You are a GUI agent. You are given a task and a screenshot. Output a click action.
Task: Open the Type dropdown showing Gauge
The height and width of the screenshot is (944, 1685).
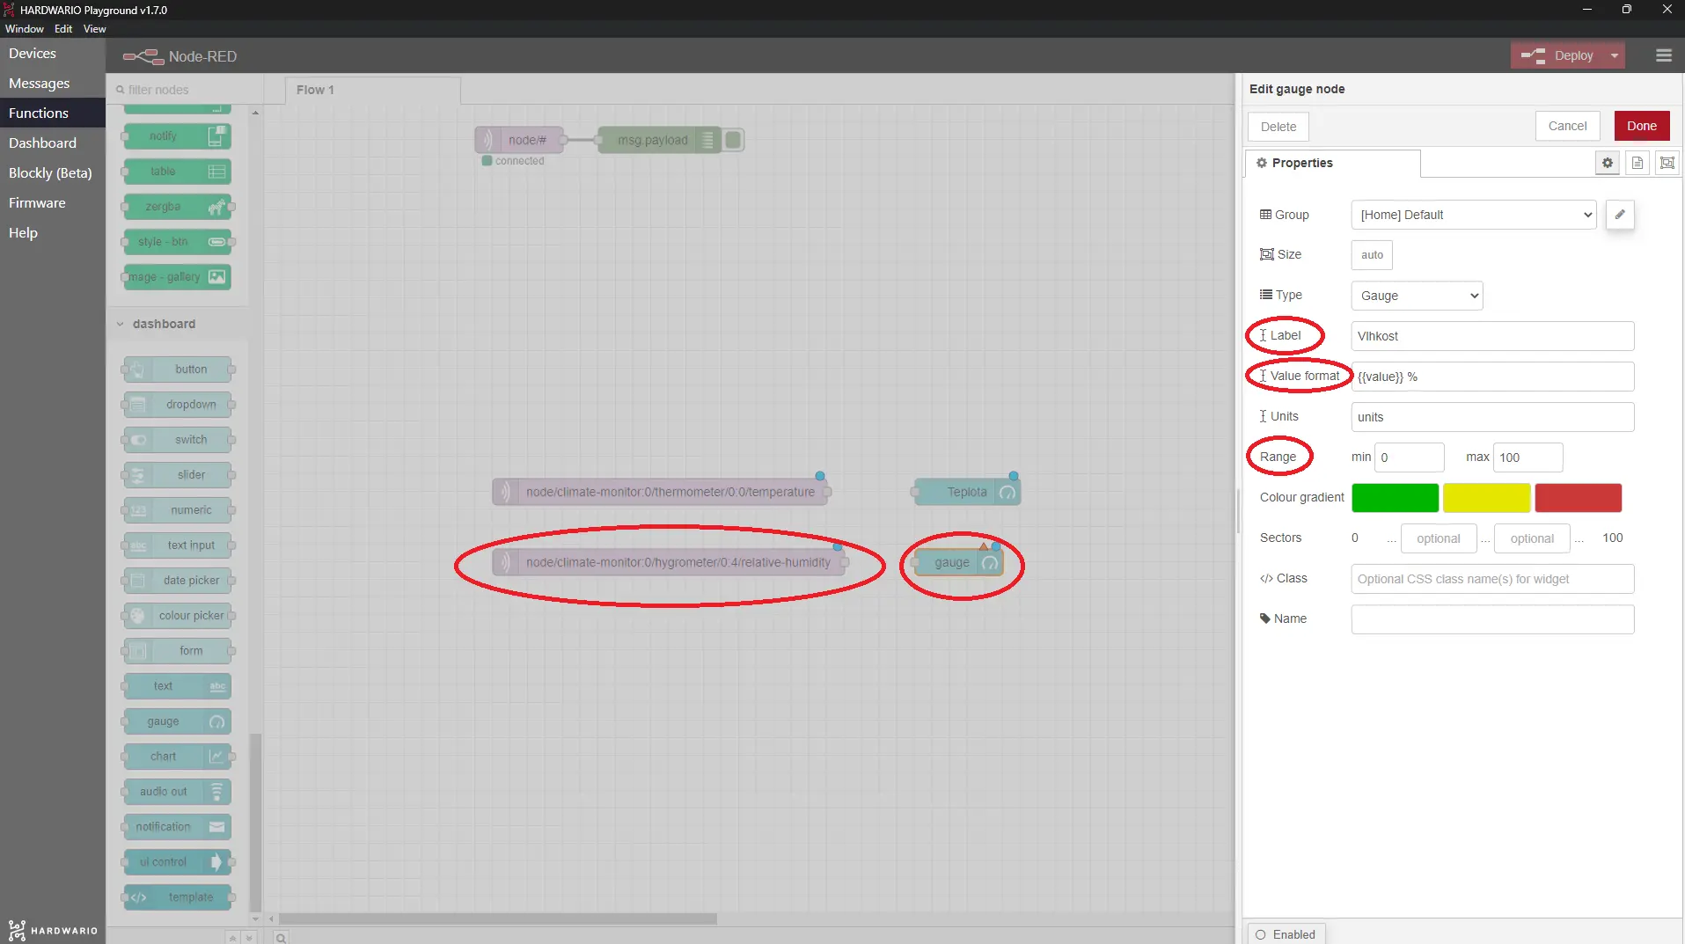click(x=1417, y=296)
